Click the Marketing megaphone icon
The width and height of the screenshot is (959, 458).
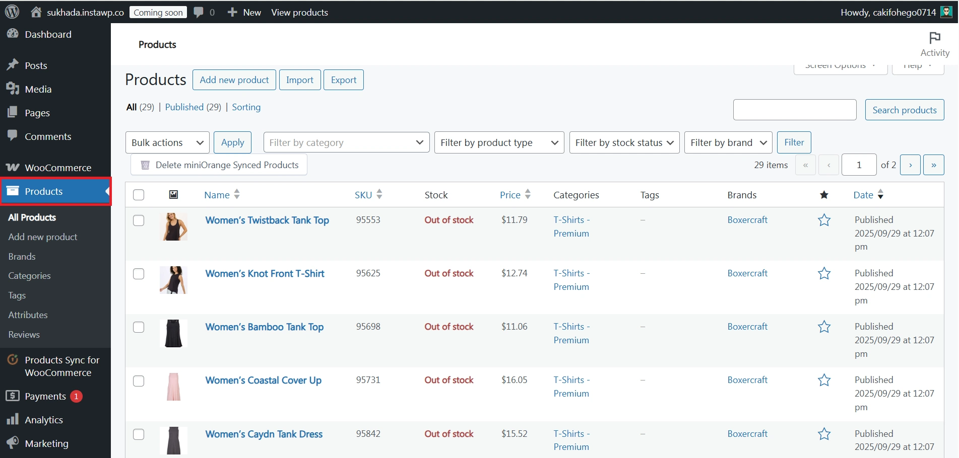click(13, 443)
